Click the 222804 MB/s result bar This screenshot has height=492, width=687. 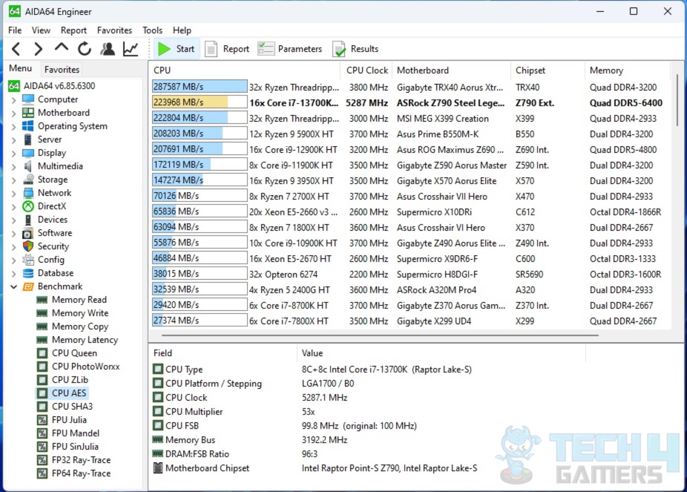click(200, 118)
